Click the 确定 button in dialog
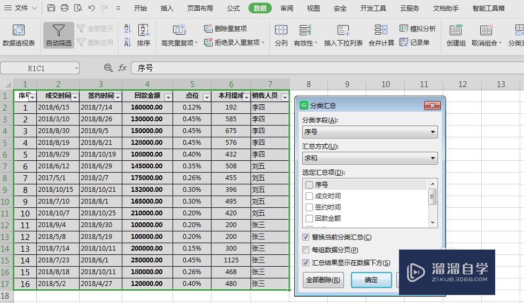The width and height of the screenshot is (524, 303). tap(371, 280)
